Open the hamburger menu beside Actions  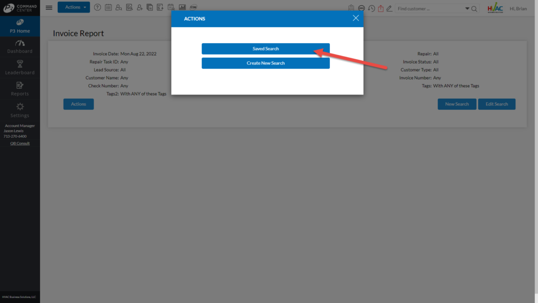point(49,7)
